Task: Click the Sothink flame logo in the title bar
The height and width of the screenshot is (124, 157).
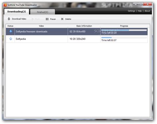Action: pyautogui.click(x=5, y=5)
